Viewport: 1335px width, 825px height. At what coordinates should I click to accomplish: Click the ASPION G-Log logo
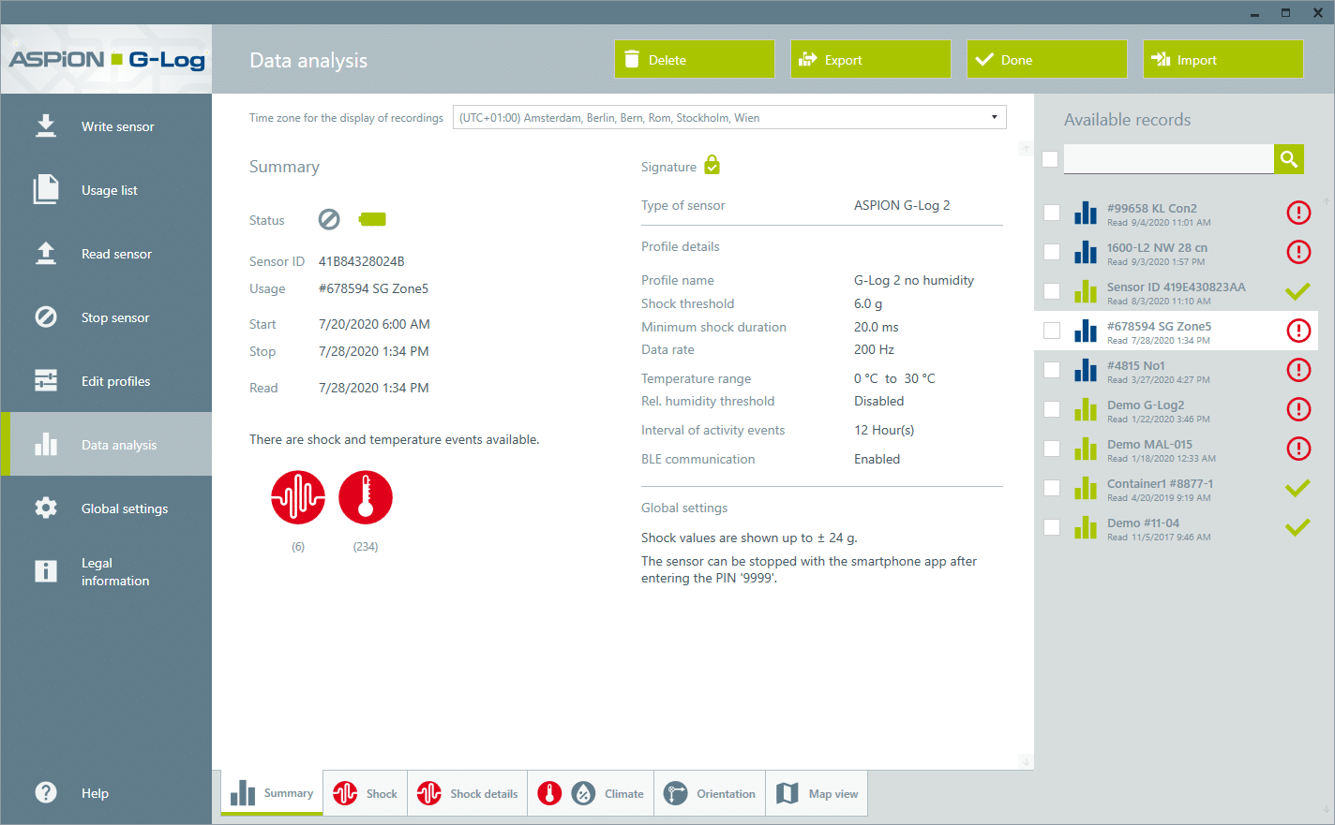click(106, 59)
